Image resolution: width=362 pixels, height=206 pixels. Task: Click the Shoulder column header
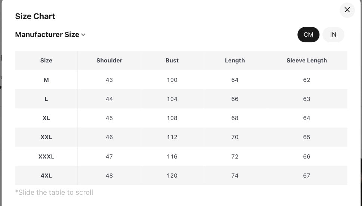[109, 60]
